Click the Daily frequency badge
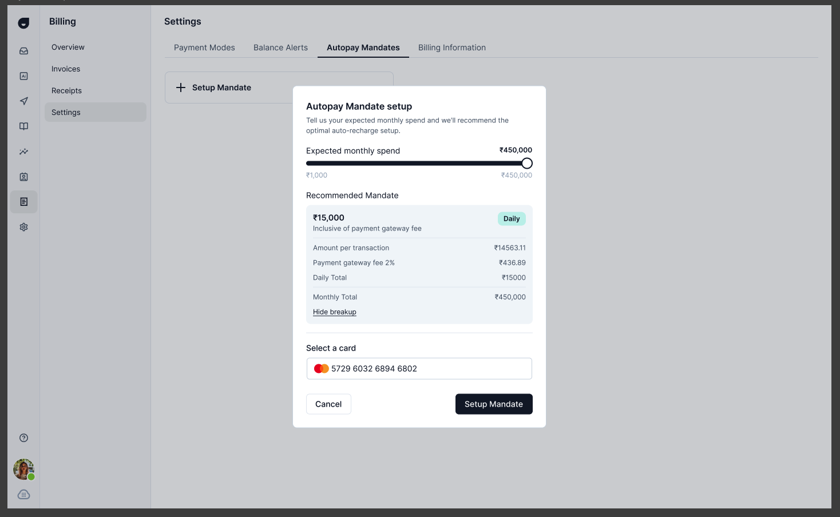The height and width of the screenshot is (517, 840). [x=512, y=218]
